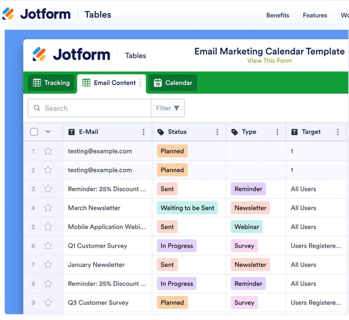Click the Mobile Application Webi... cell
This screenshot has width=349, height=320.
tap(108, 227)
